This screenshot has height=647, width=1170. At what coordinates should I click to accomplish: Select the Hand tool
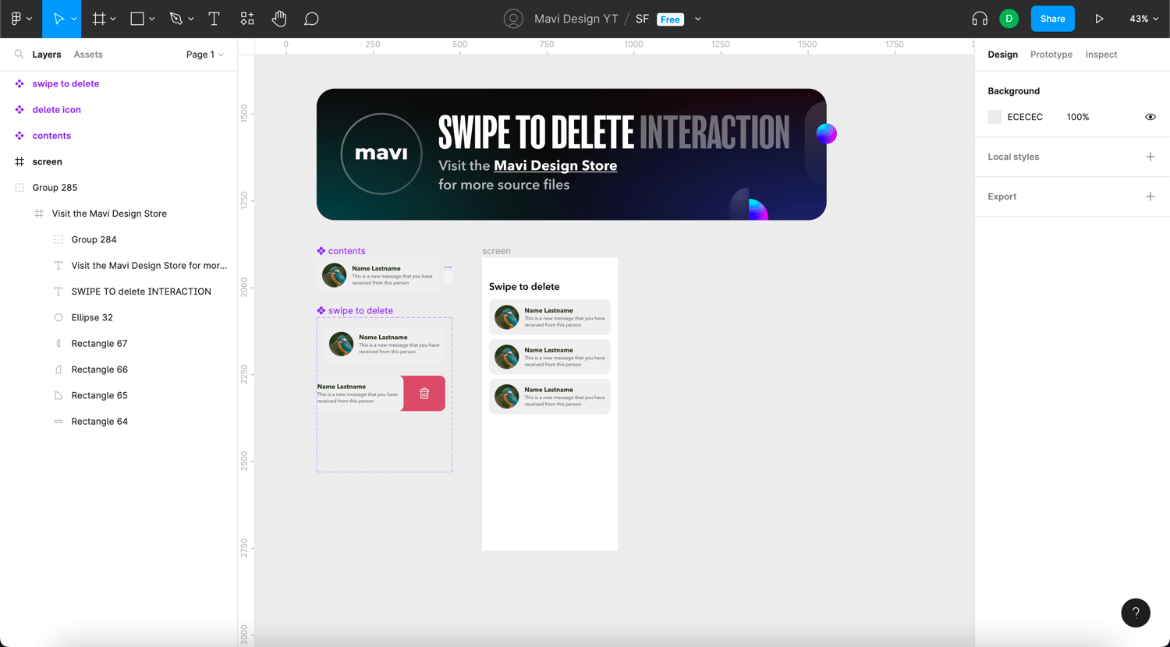[x=279, y=19]
